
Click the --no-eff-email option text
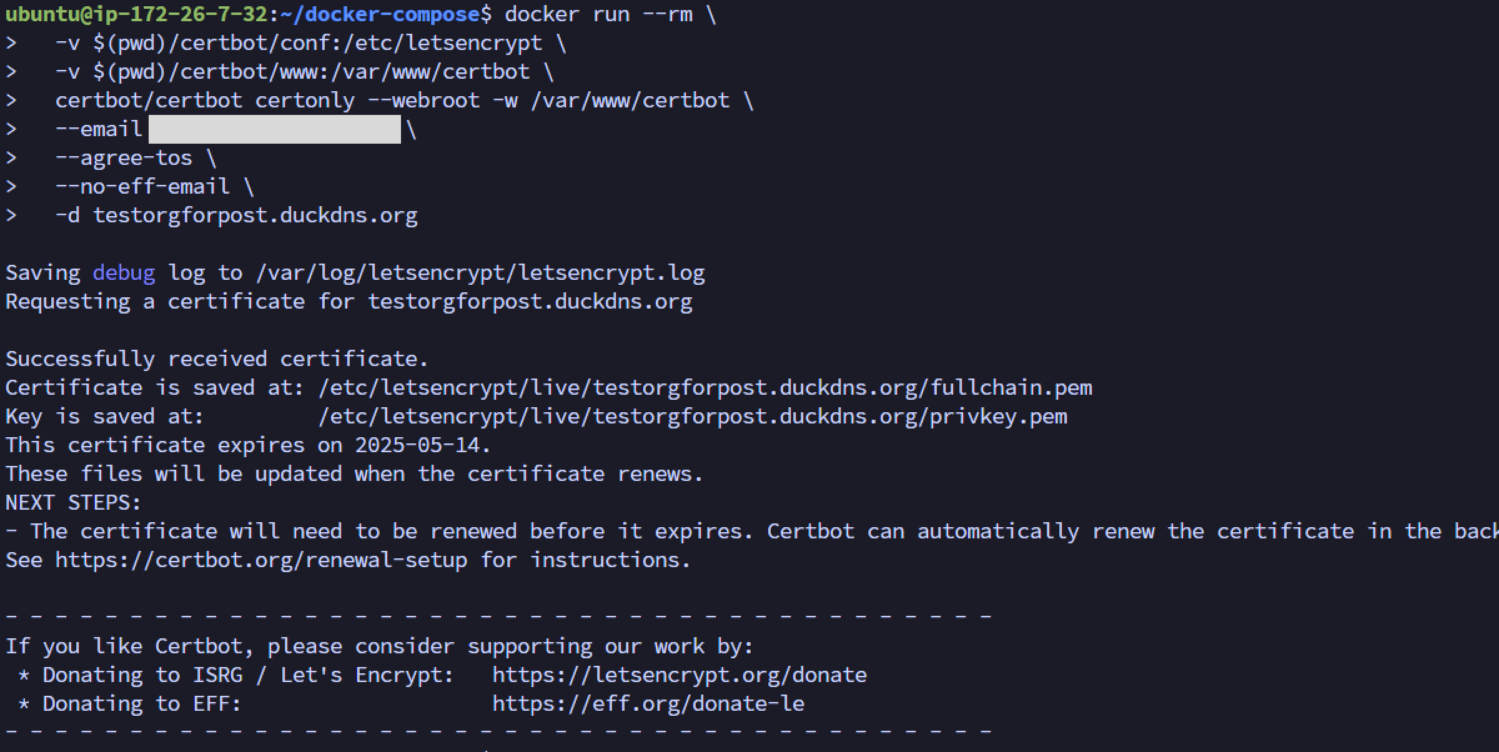pos(142,187)
